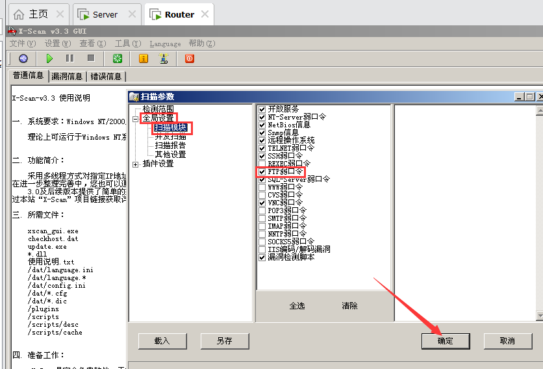Enable the IIS编码/解码漏洞 checkbox

pyautogui.click(x=262, y=249)
